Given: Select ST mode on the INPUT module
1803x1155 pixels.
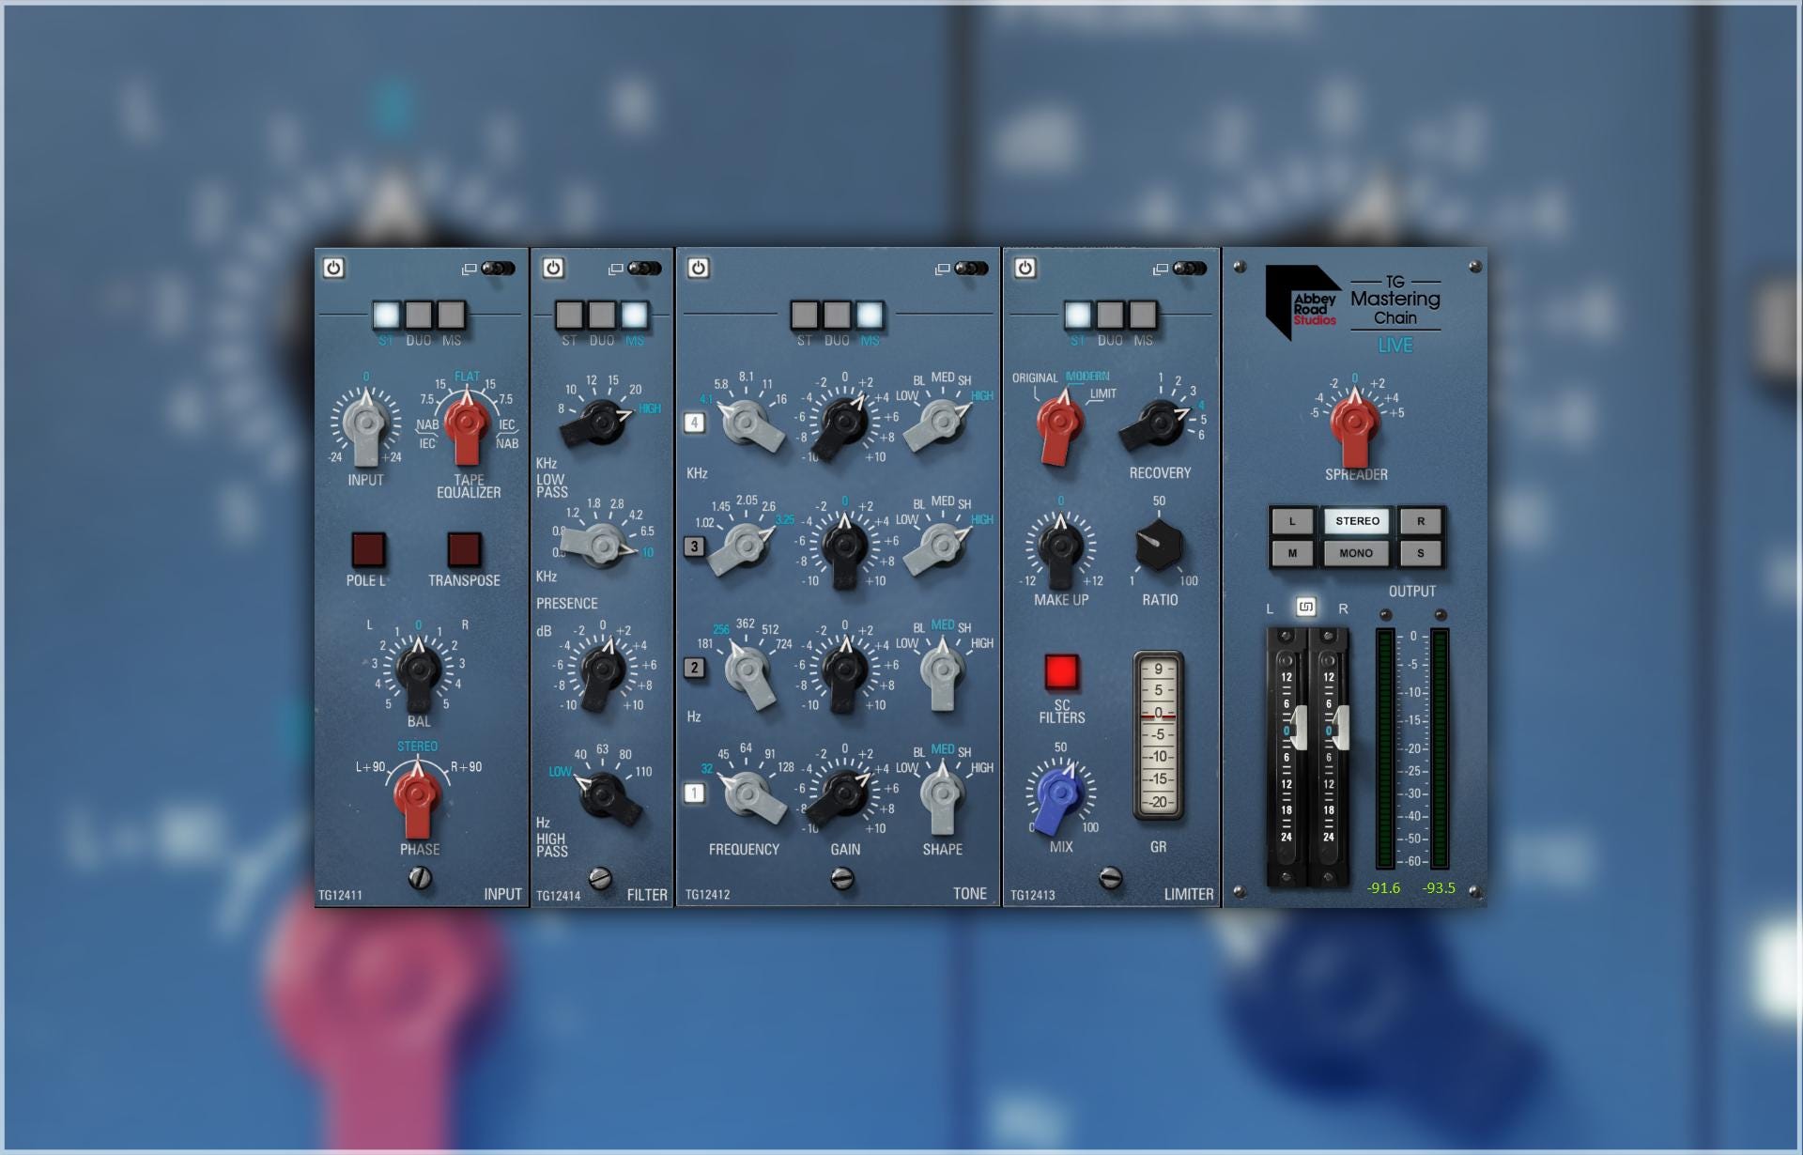Looking at the screenshot, I should point(387,315).
